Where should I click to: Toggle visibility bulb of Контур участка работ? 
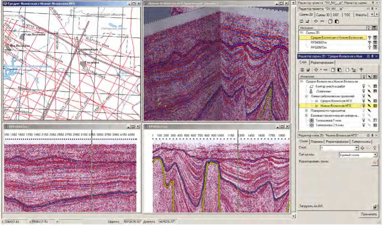click(x=363, y=87)
